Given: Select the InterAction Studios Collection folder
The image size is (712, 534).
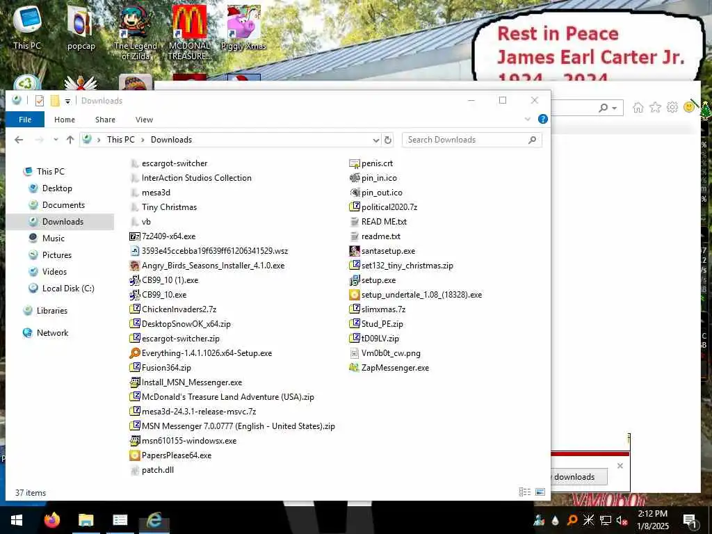Looking at the screenshot, I should pyautogui.click(x=196, y=178).
